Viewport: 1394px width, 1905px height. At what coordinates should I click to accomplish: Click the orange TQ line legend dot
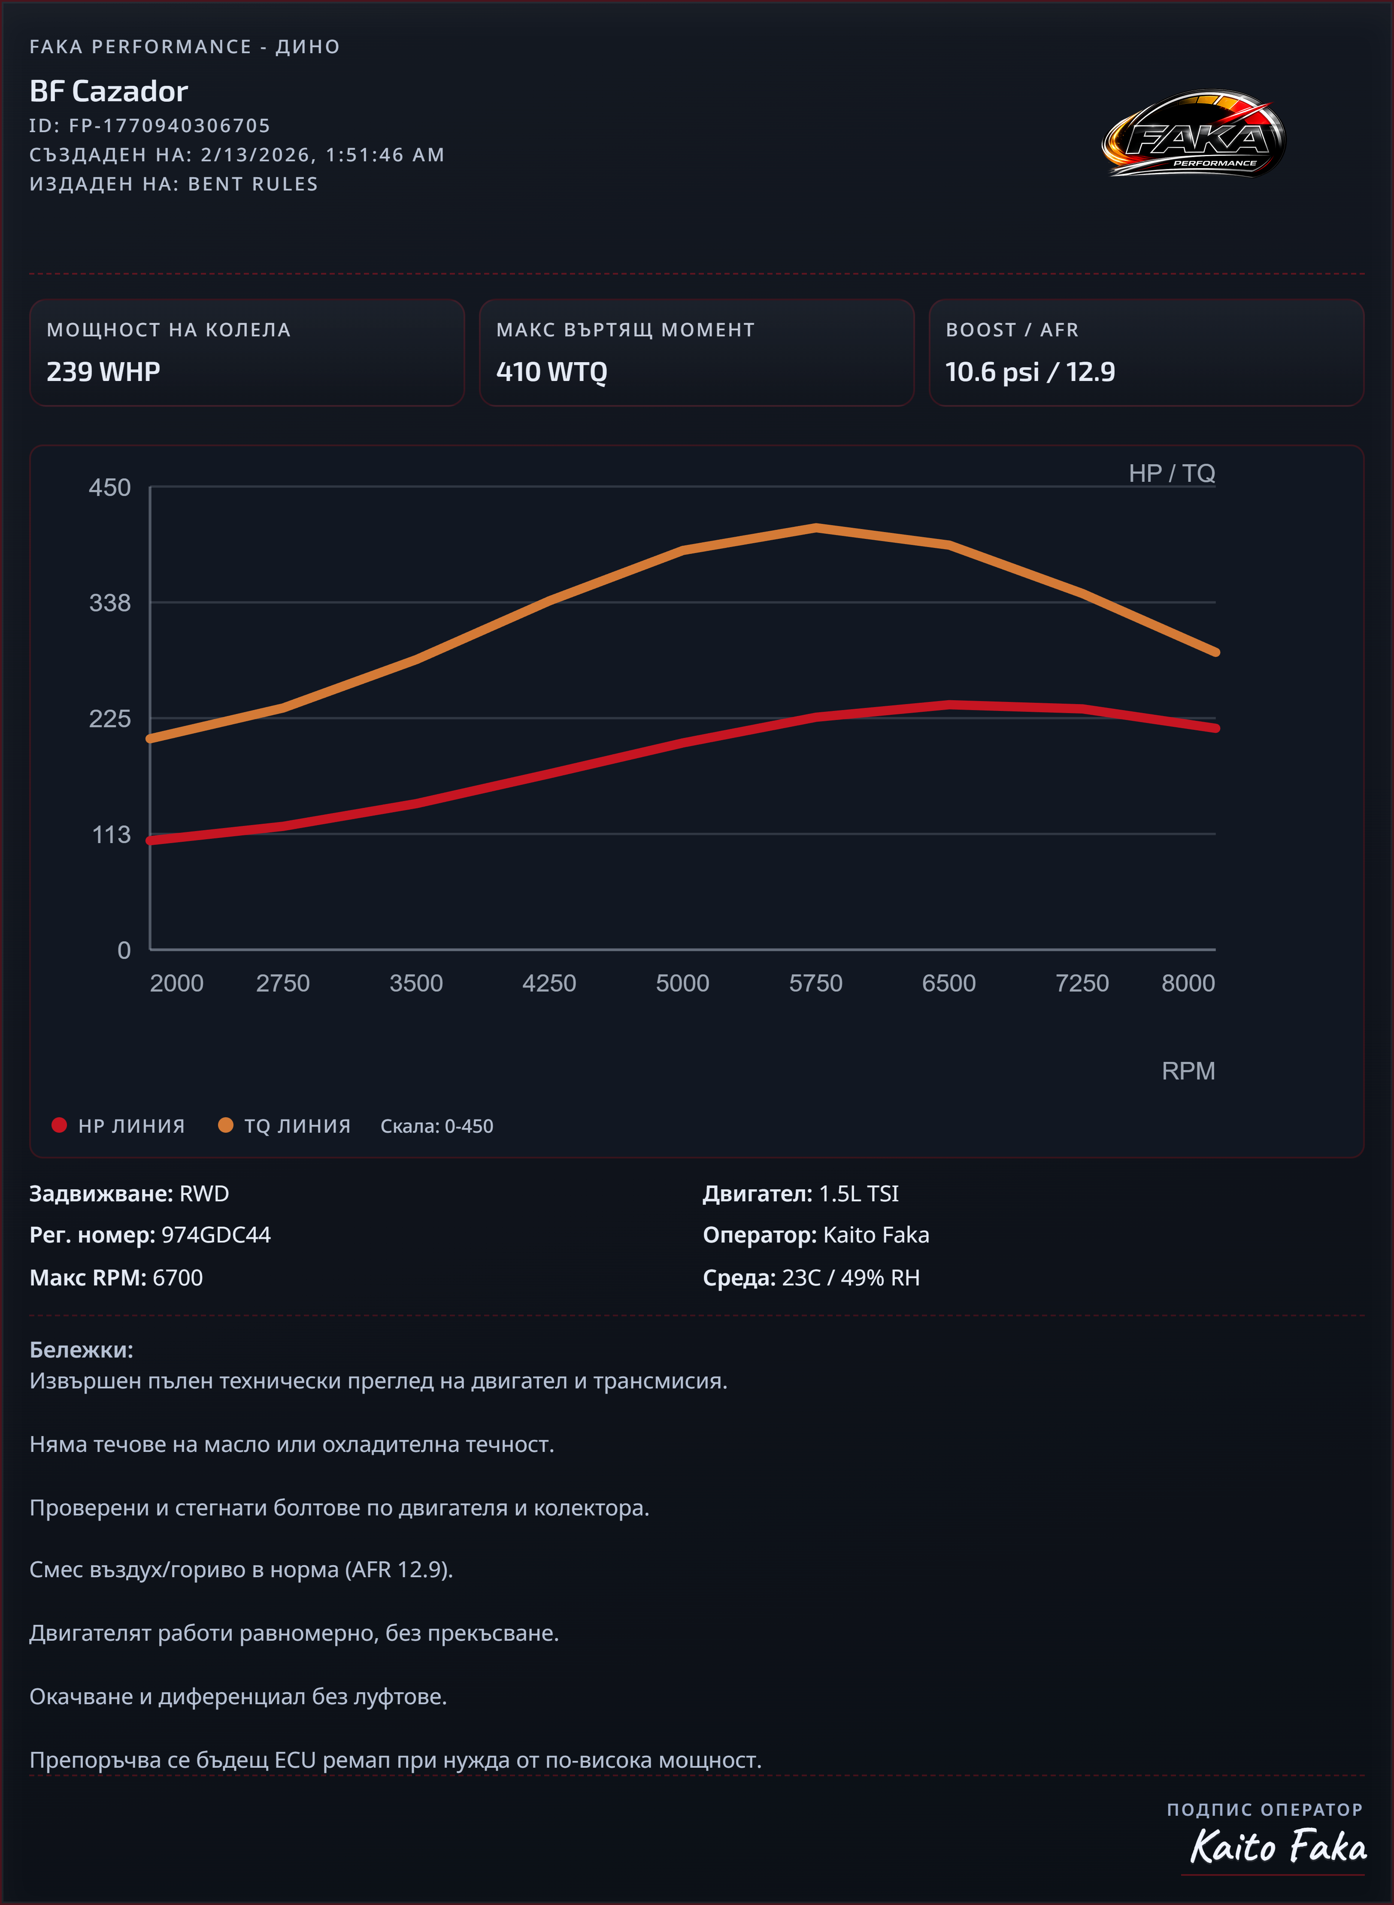pos(225,1125)
